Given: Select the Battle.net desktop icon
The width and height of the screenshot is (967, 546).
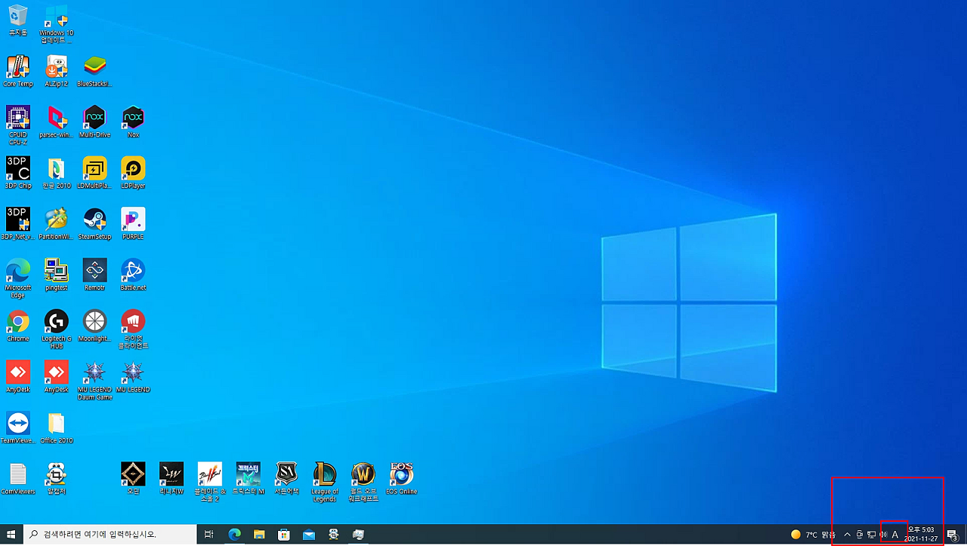Looking at the screenshot, I should 133,274.
